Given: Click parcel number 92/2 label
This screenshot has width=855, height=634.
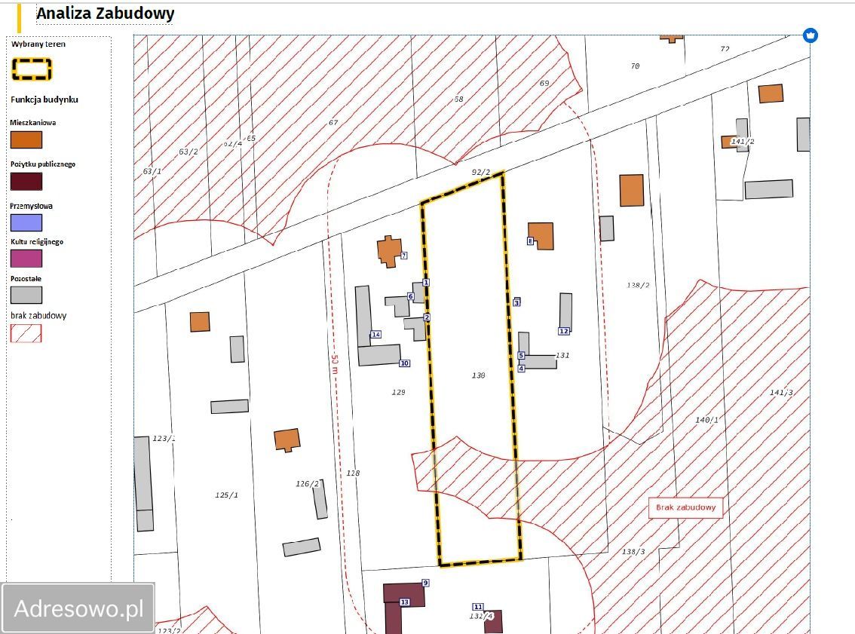Looking at the screenshot, I should pyautogui.click(x=481, y=173).
